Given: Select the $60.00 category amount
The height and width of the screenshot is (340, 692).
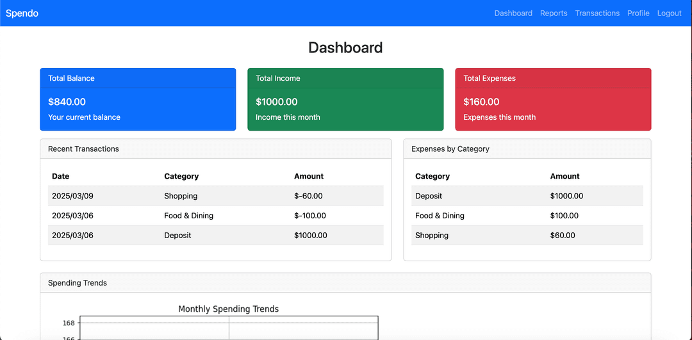Looking at the screenshot, I should point(563,236).
